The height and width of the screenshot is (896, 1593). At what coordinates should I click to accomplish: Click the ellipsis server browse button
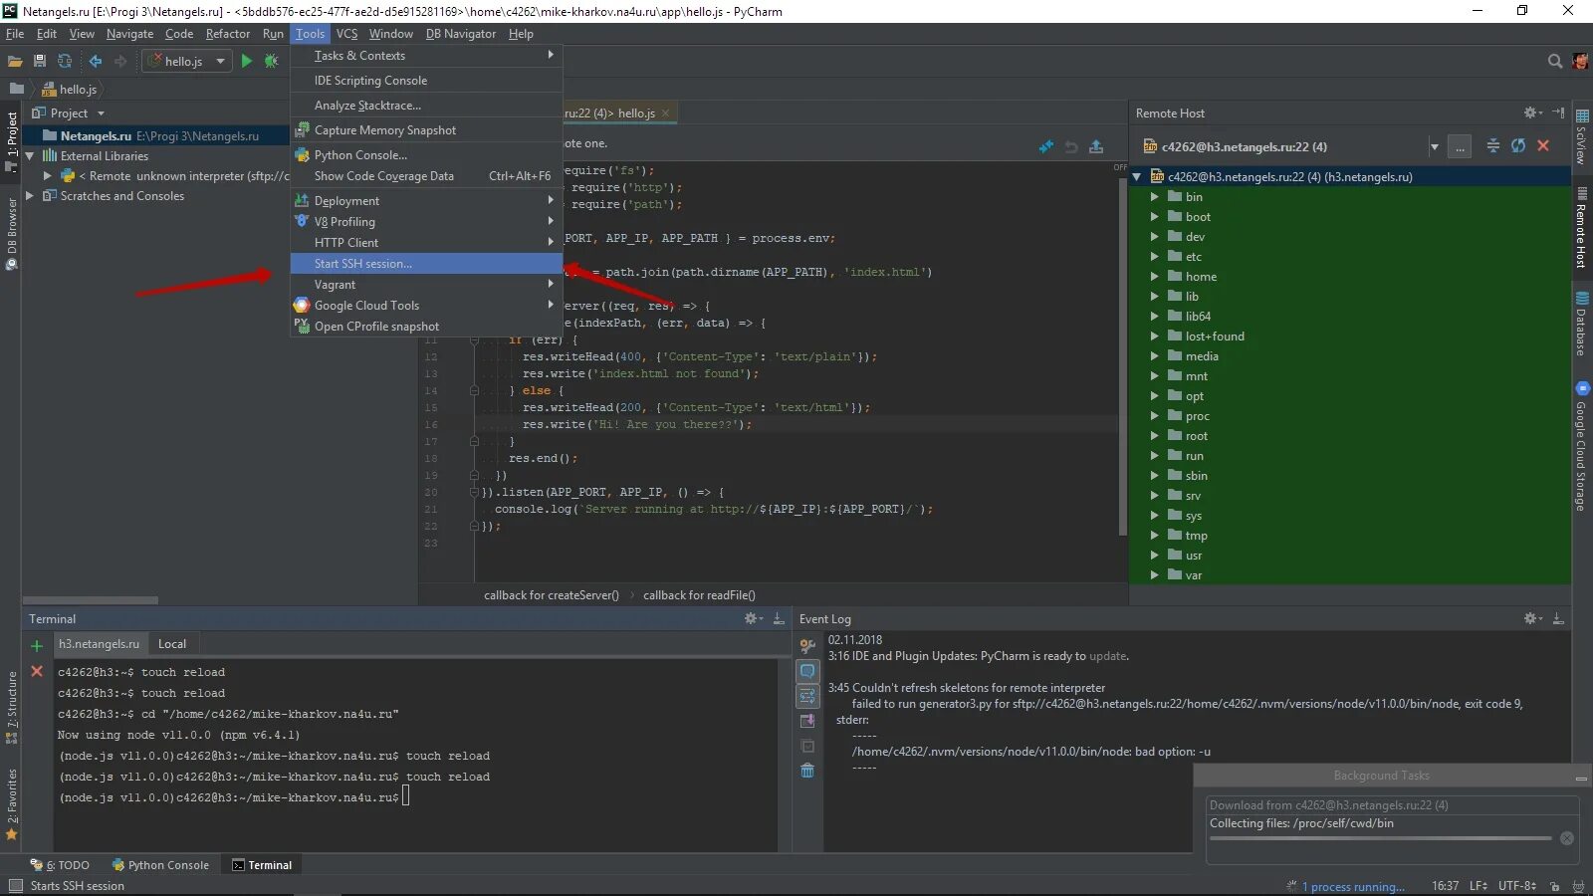coord(1460,146)
